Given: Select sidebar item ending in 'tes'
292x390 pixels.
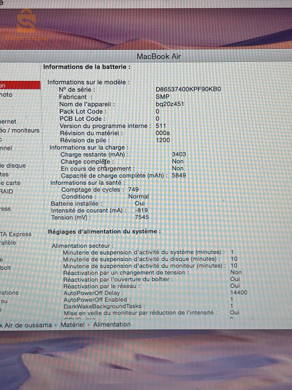Looking at the screenshot, I should (4, 174).
